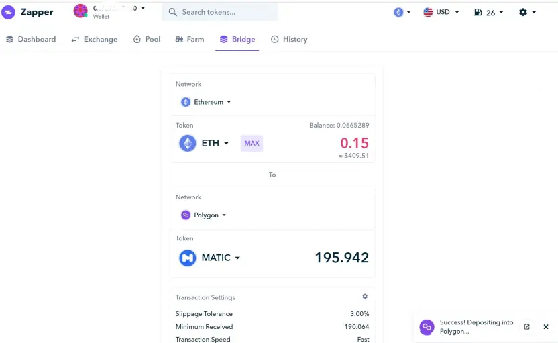Image resolution: width=558 pixels, height=343 pixels.
Task: Click the Bridge stack icon
Action: (223, 39)
